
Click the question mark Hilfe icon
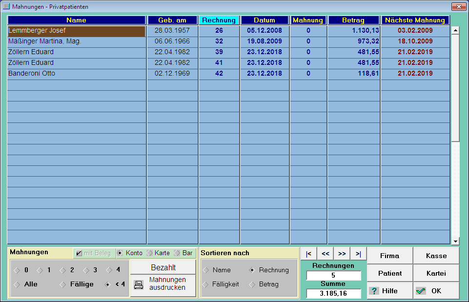point(374,291)
